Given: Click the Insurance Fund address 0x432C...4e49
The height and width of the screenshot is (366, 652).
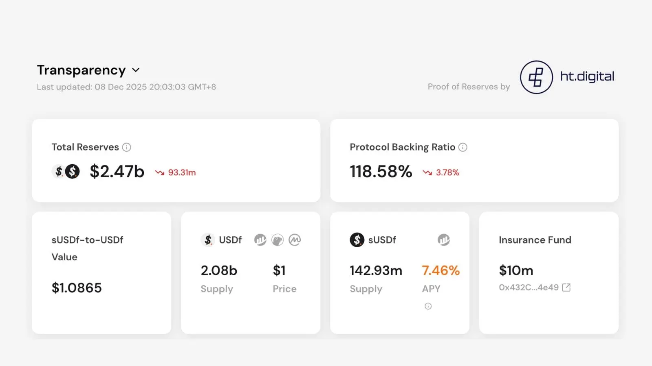Looking at the screenshot, I should coord(529,288).
